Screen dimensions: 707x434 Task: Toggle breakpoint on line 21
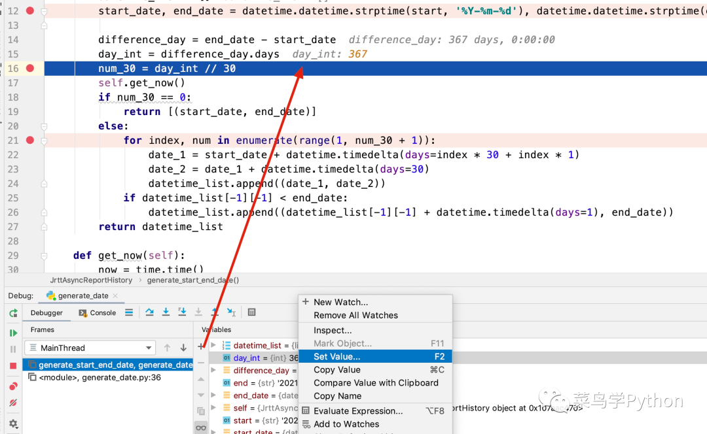(x=30, y=140)
